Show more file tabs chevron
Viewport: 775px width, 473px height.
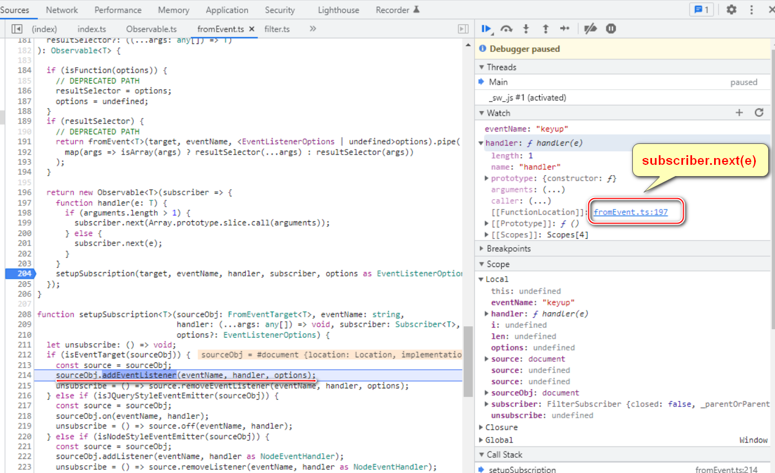(x=312, y=29)
